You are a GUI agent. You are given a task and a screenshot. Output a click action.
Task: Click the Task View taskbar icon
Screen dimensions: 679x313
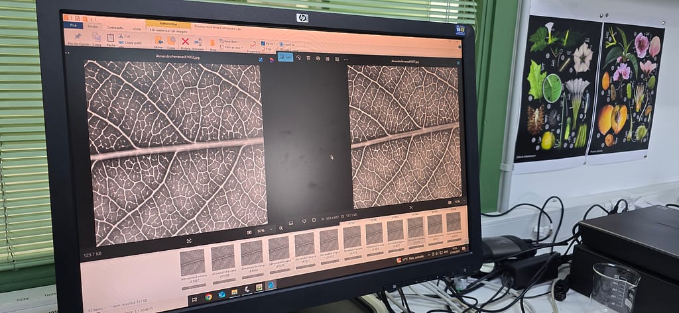pyautogui.click(x=194, y=300)
